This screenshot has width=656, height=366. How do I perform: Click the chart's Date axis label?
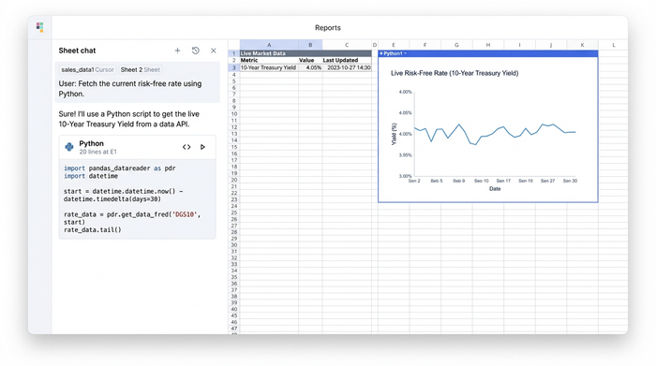point(495,189)
